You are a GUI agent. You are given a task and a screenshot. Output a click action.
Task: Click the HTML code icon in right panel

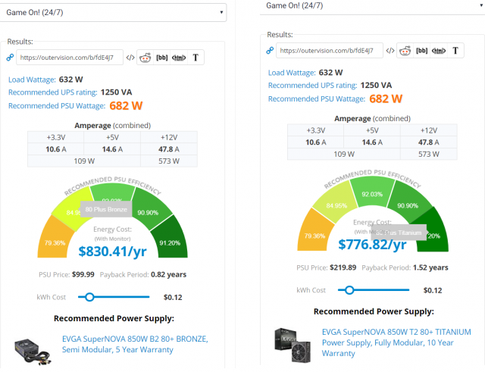[437, 51]
